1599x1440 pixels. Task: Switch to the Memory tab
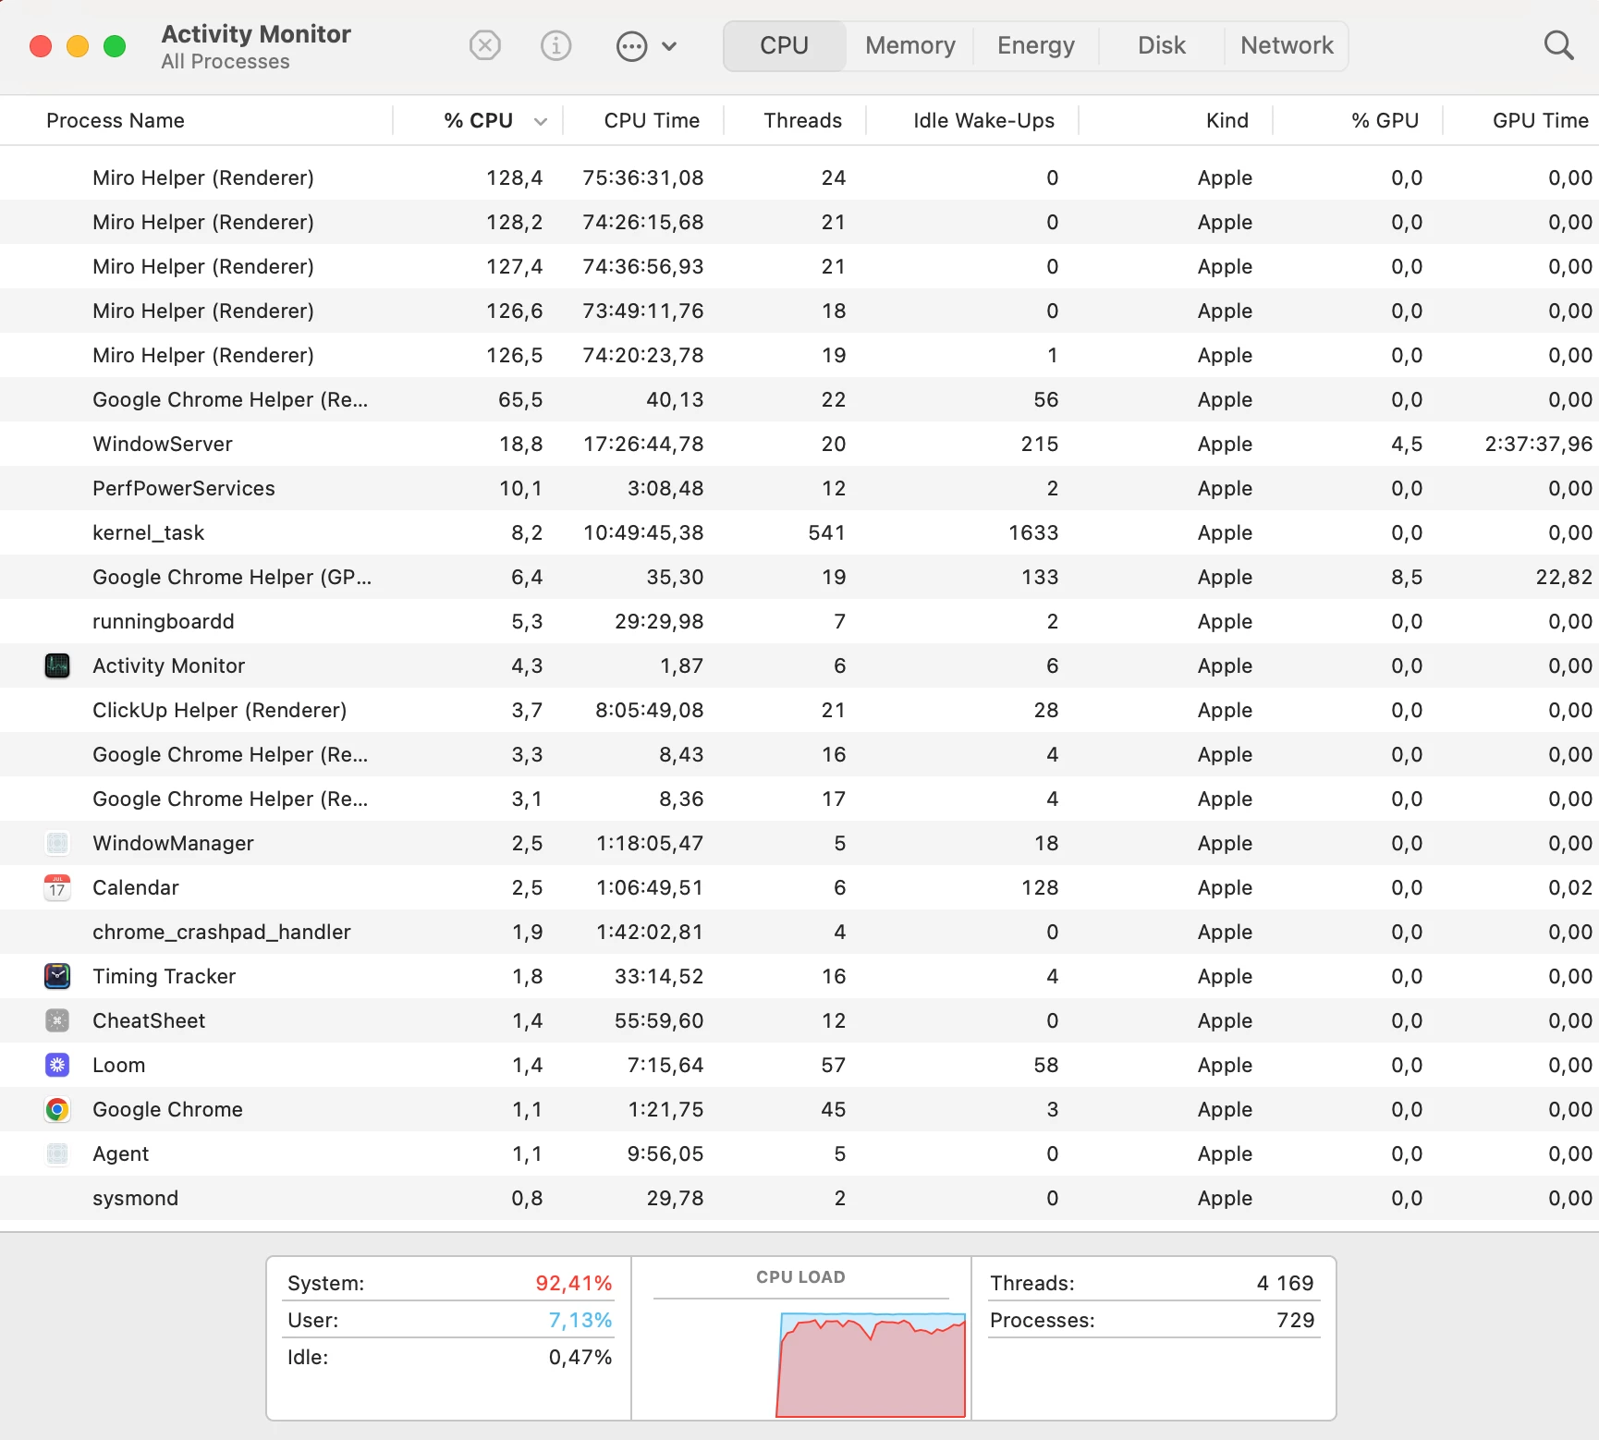tap(910, 46)
